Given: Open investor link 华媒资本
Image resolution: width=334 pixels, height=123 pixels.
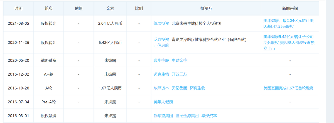Looking at the screenshot, I should (x=209, y=116).
